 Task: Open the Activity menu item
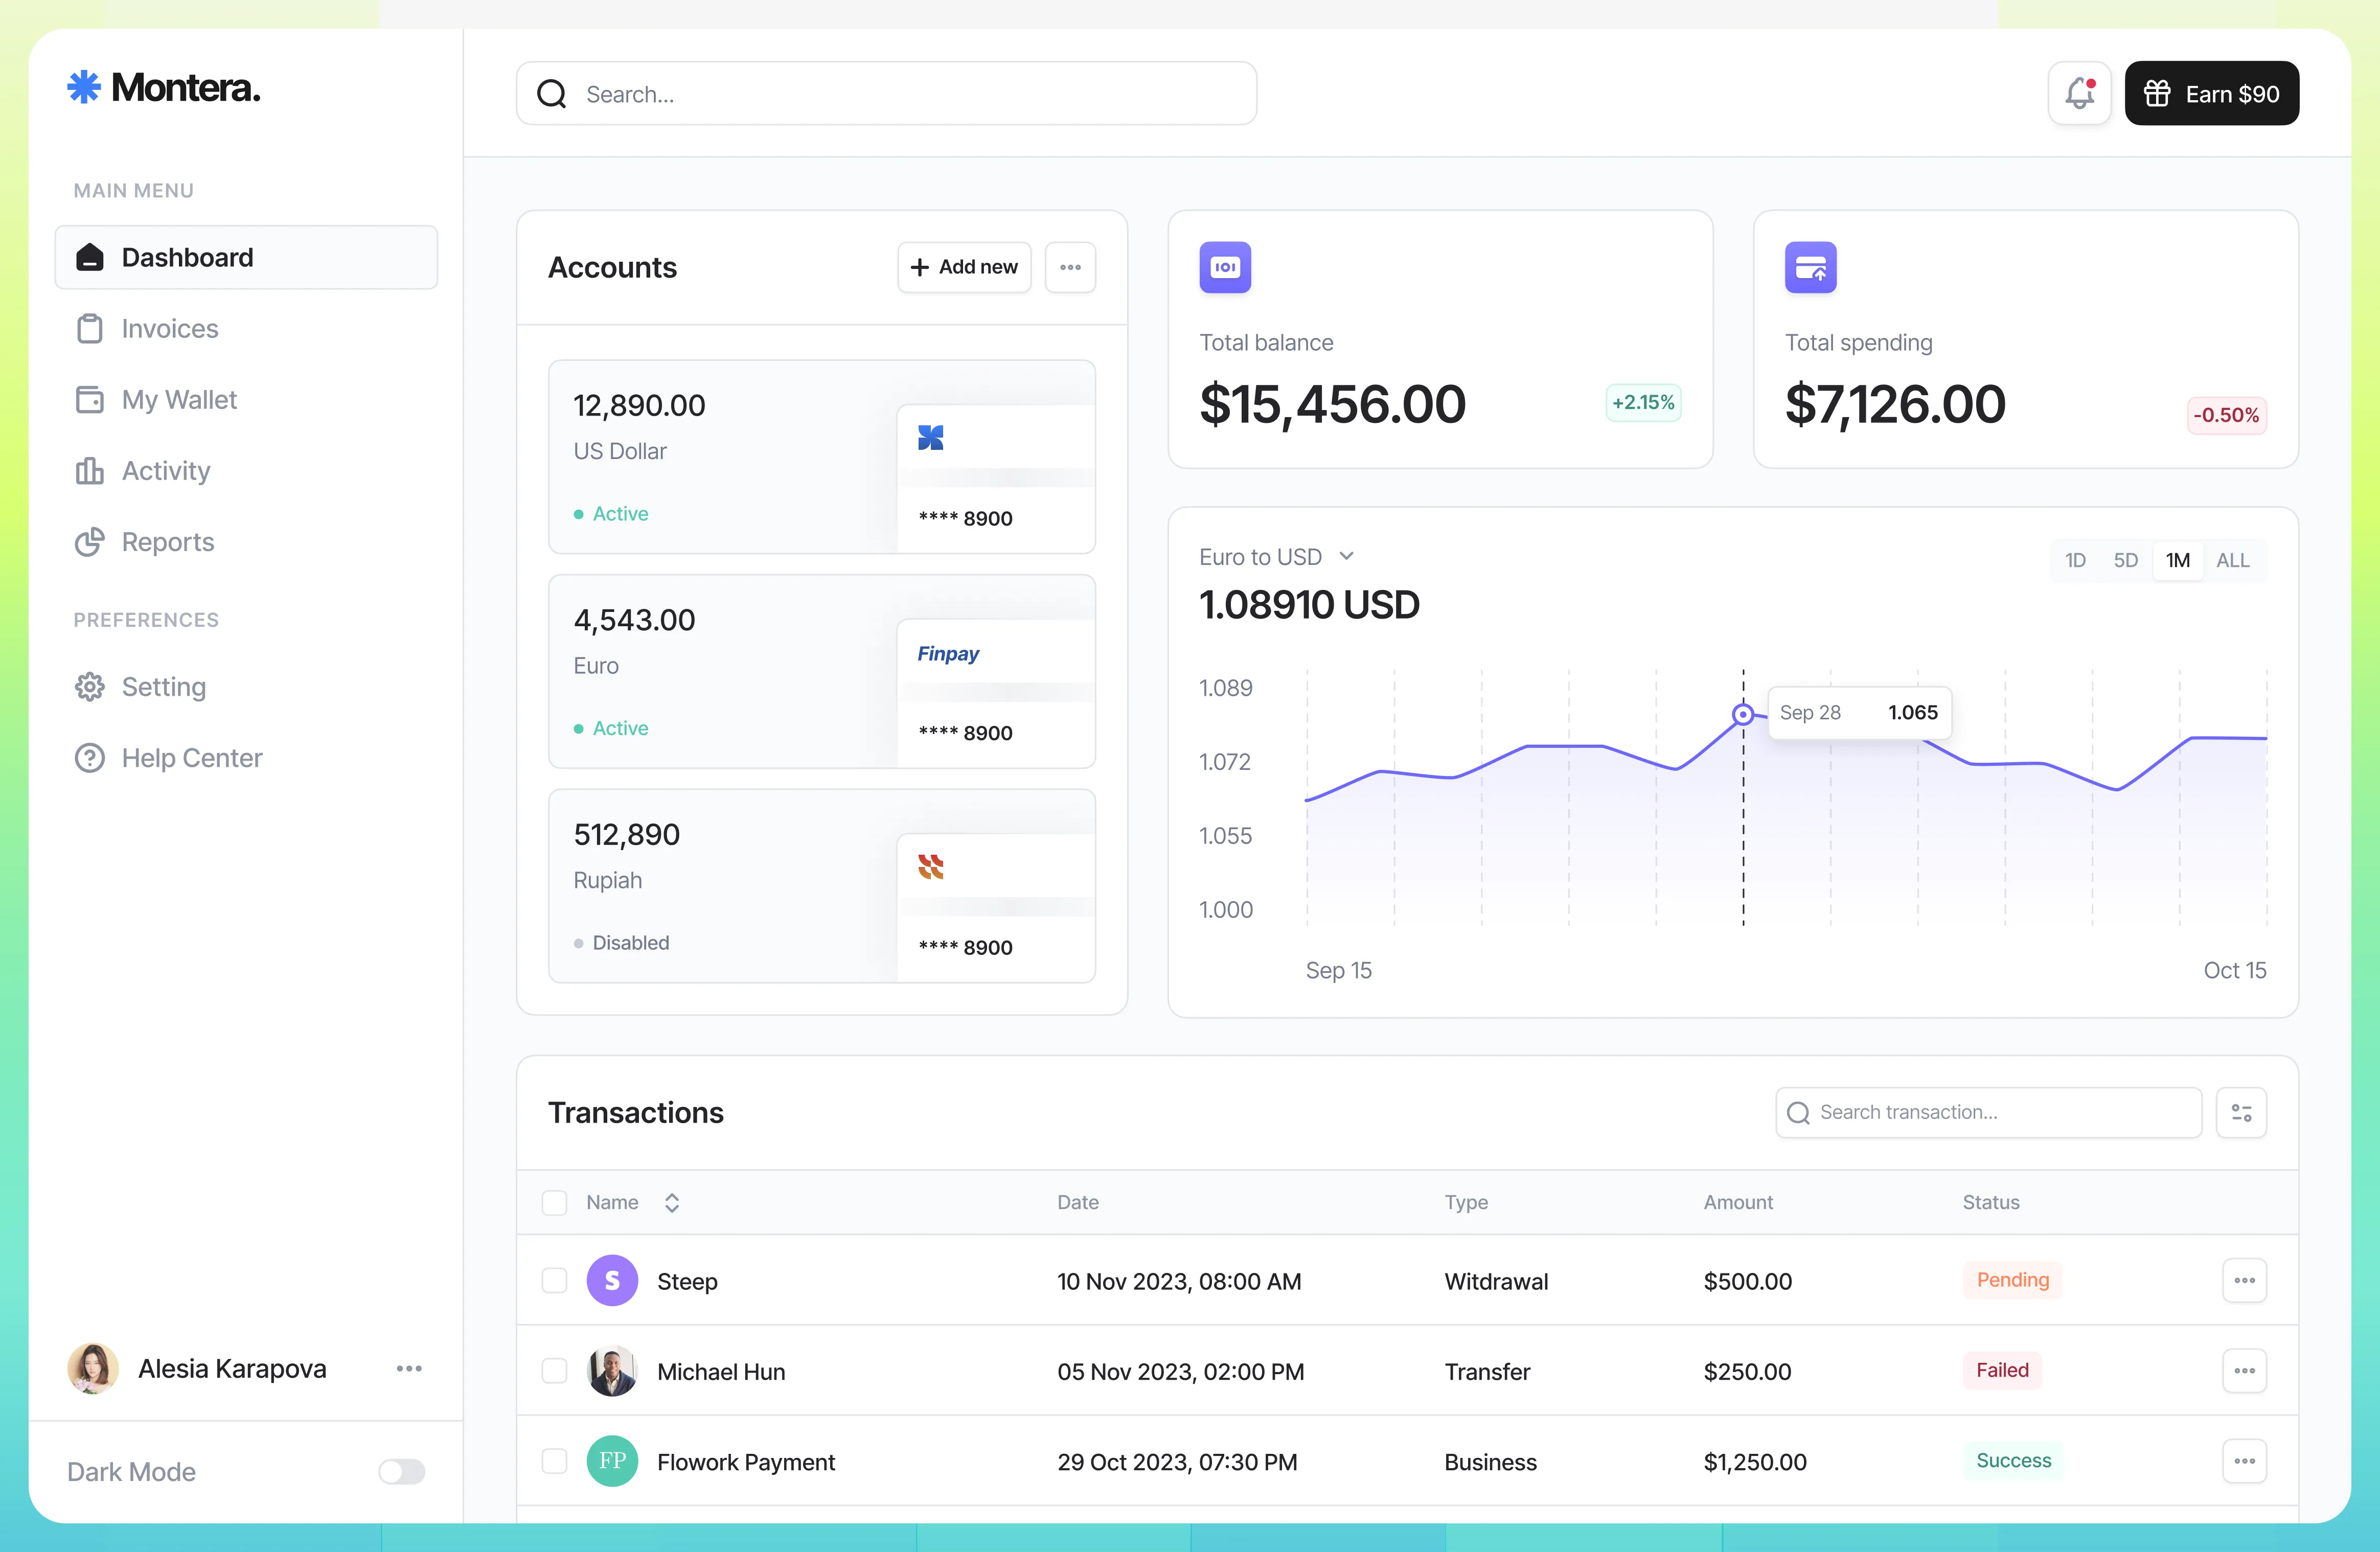coord(246,470)
